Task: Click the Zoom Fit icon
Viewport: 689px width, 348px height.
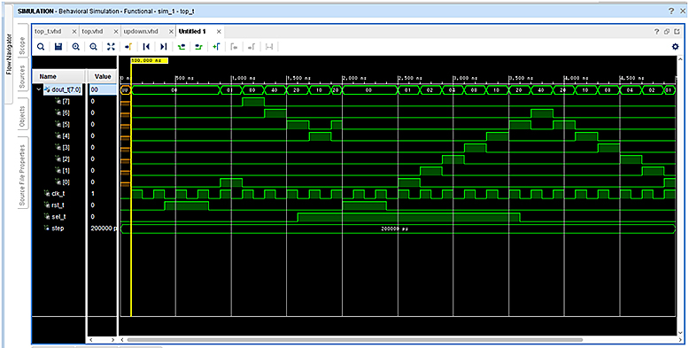Action: click(x=111, y=47)
